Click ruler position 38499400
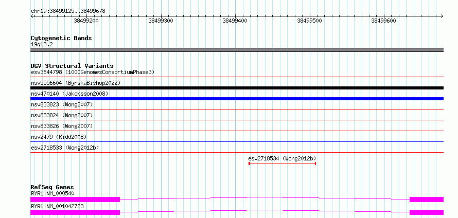Viewport: 458px width, 218px height. tap(235, 21)
